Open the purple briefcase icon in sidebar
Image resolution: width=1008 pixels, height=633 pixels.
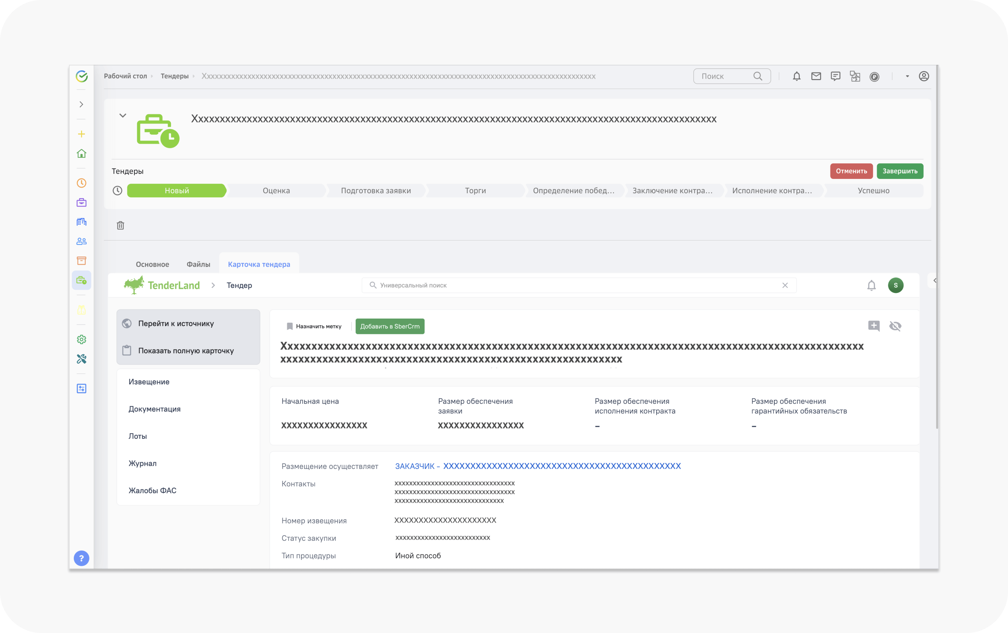coord(81,203)
